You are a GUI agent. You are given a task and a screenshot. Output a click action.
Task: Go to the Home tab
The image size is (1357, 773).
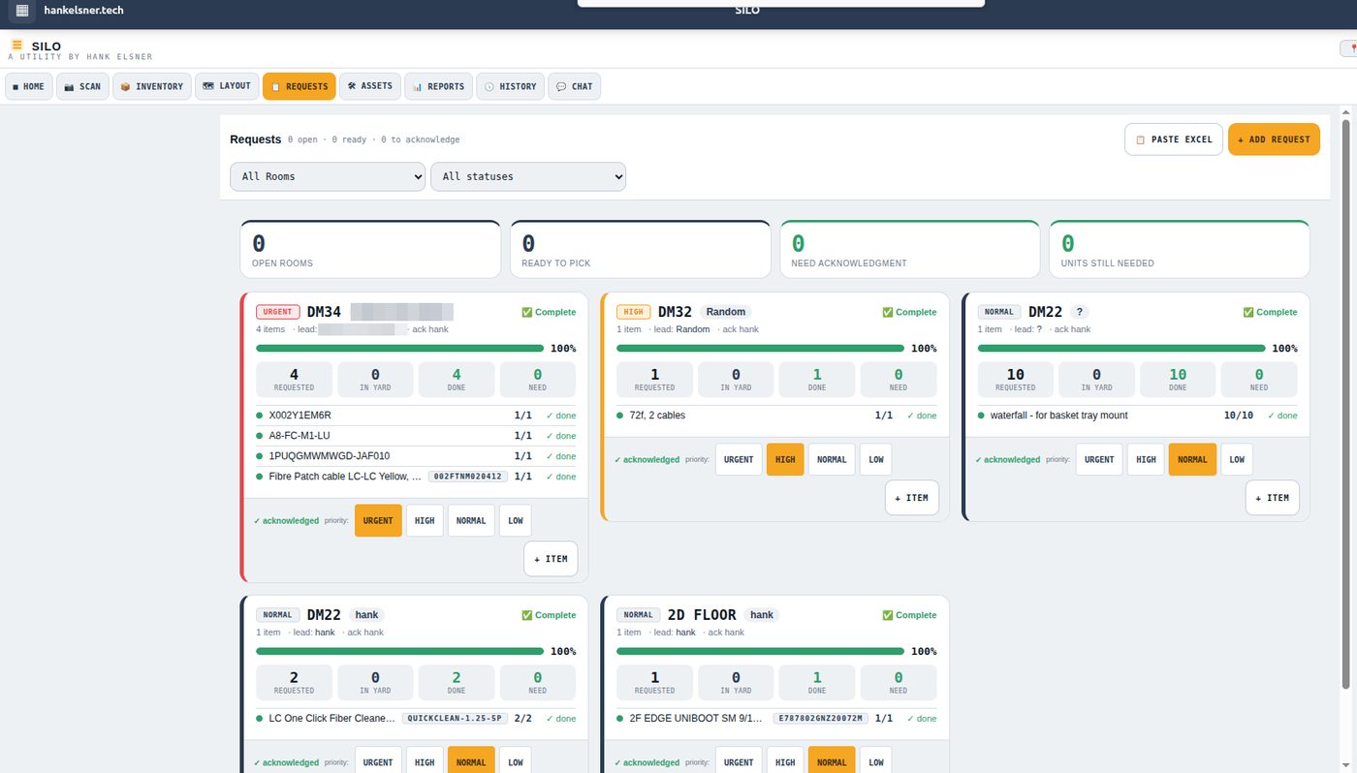pyautogui.click(x=29, y=86)
